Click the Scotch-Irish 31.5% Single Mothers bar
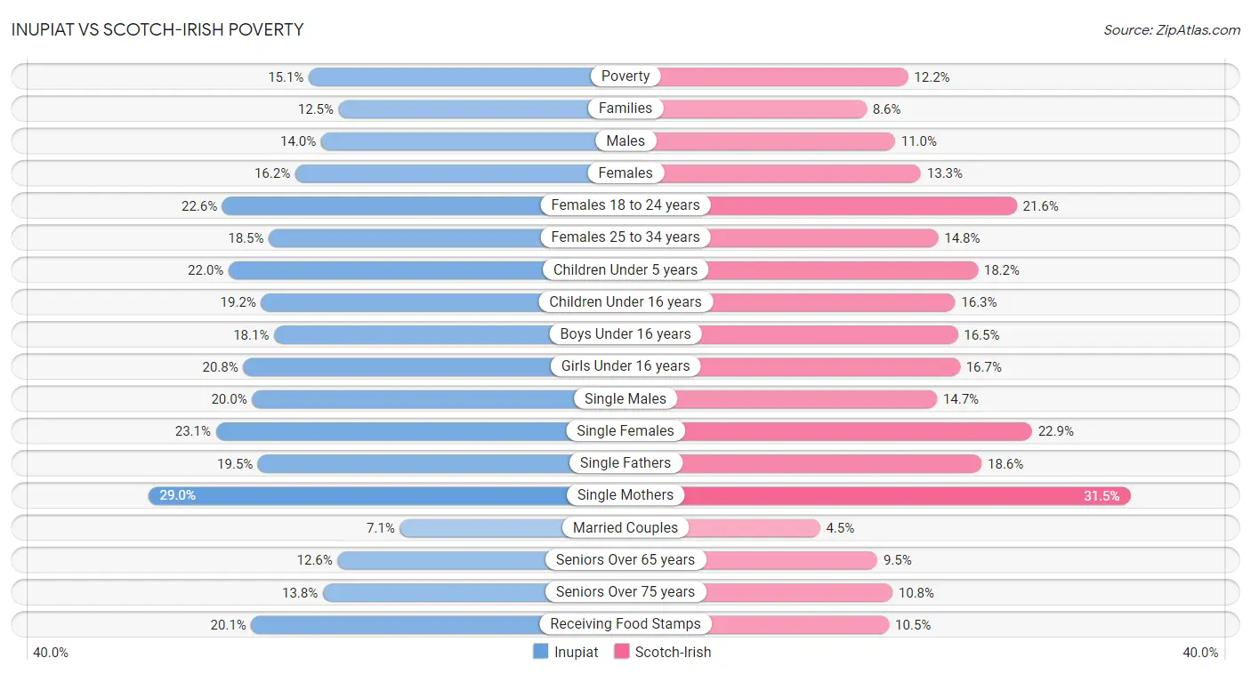1251x674 pixels. (x=878, y=495)
